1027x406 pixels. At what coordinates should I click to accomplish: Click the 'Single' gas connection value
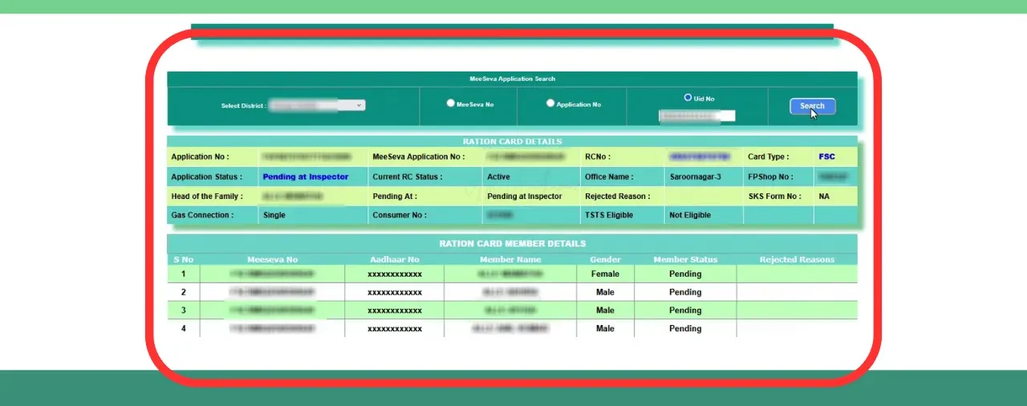tap(274, 215)
